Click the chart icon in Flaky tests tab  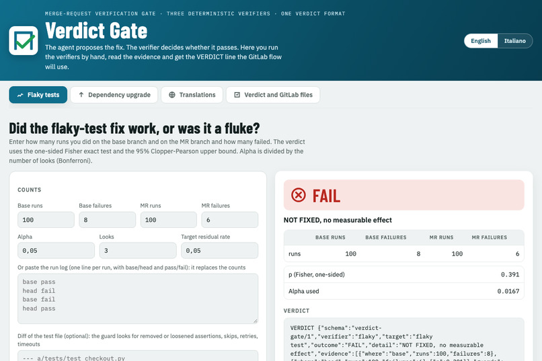click(20, 95)
